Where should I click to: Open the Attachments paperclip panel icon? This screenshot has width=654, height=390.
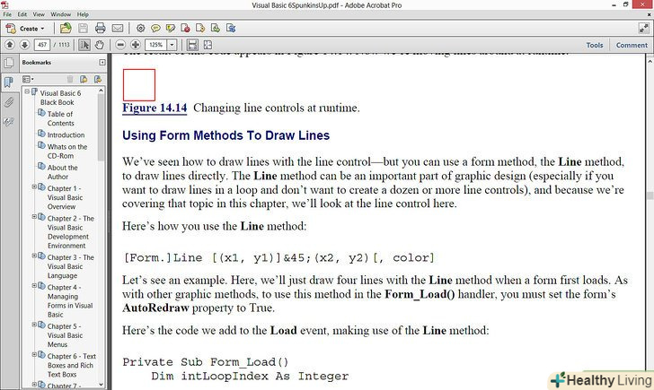(8, 102)
